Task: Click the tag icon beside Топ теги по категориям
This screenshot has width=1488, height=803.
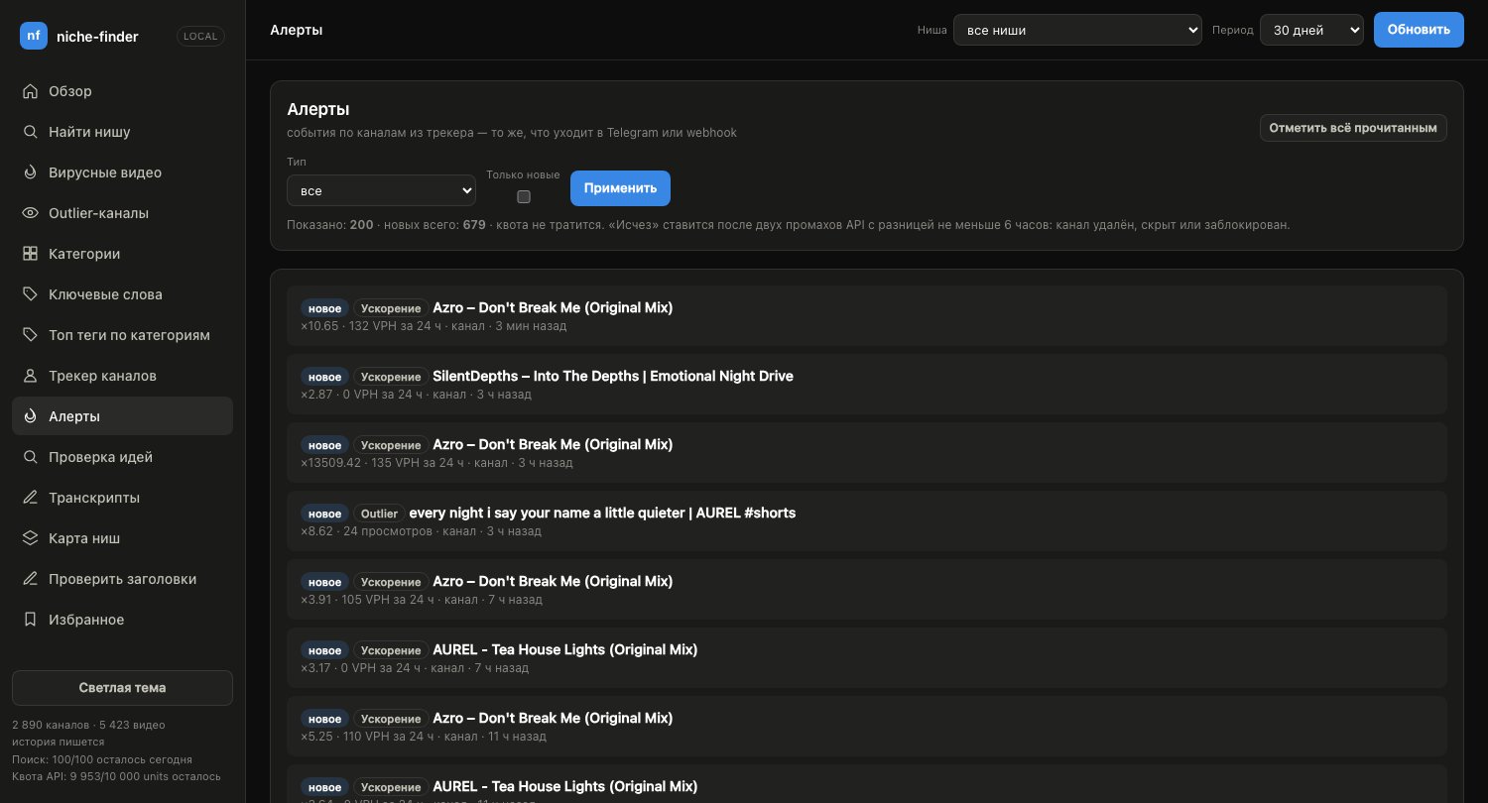Action: pyautogui.click(x=30, y=335)
